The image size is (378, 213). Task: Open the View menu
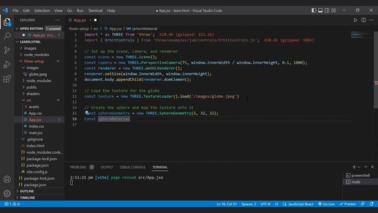tap(58, 11)
